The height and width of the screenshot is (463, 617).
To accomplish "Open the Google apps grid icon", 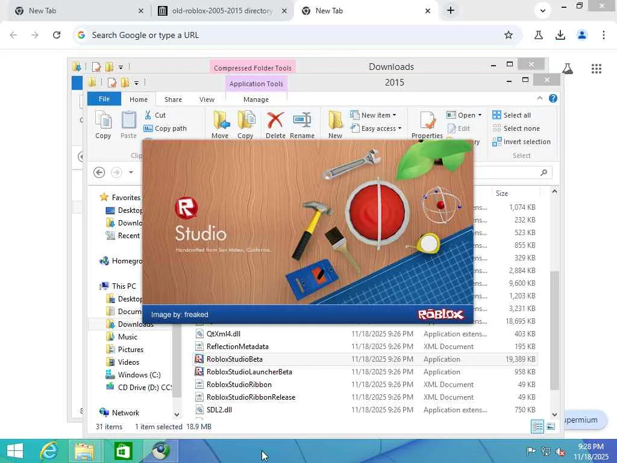I will tap(597, 69).
